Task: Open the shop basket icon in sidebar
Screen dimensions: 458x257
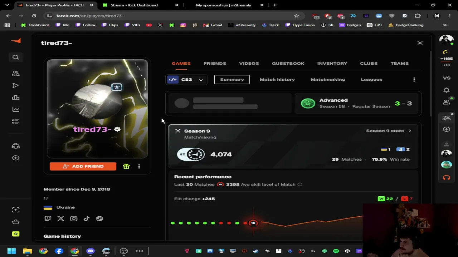Action: (x=15, y=222)
